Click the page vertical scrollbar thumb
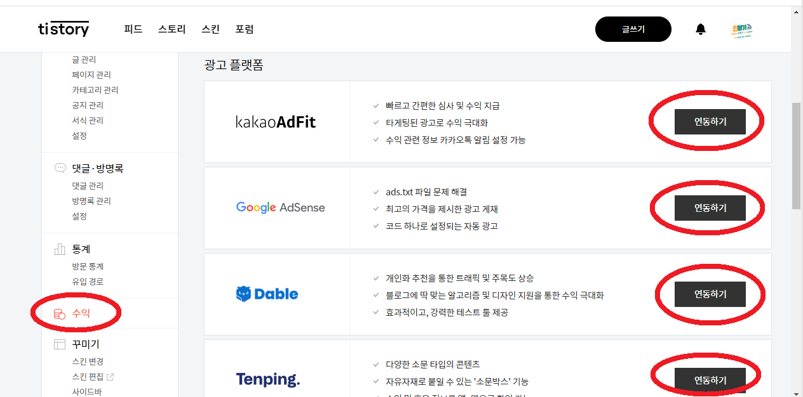Viewport: 803px width, 397px height. point(797,155)
